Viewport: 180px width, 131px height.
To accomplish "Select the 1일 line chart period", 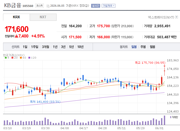I will pos(25,47).
